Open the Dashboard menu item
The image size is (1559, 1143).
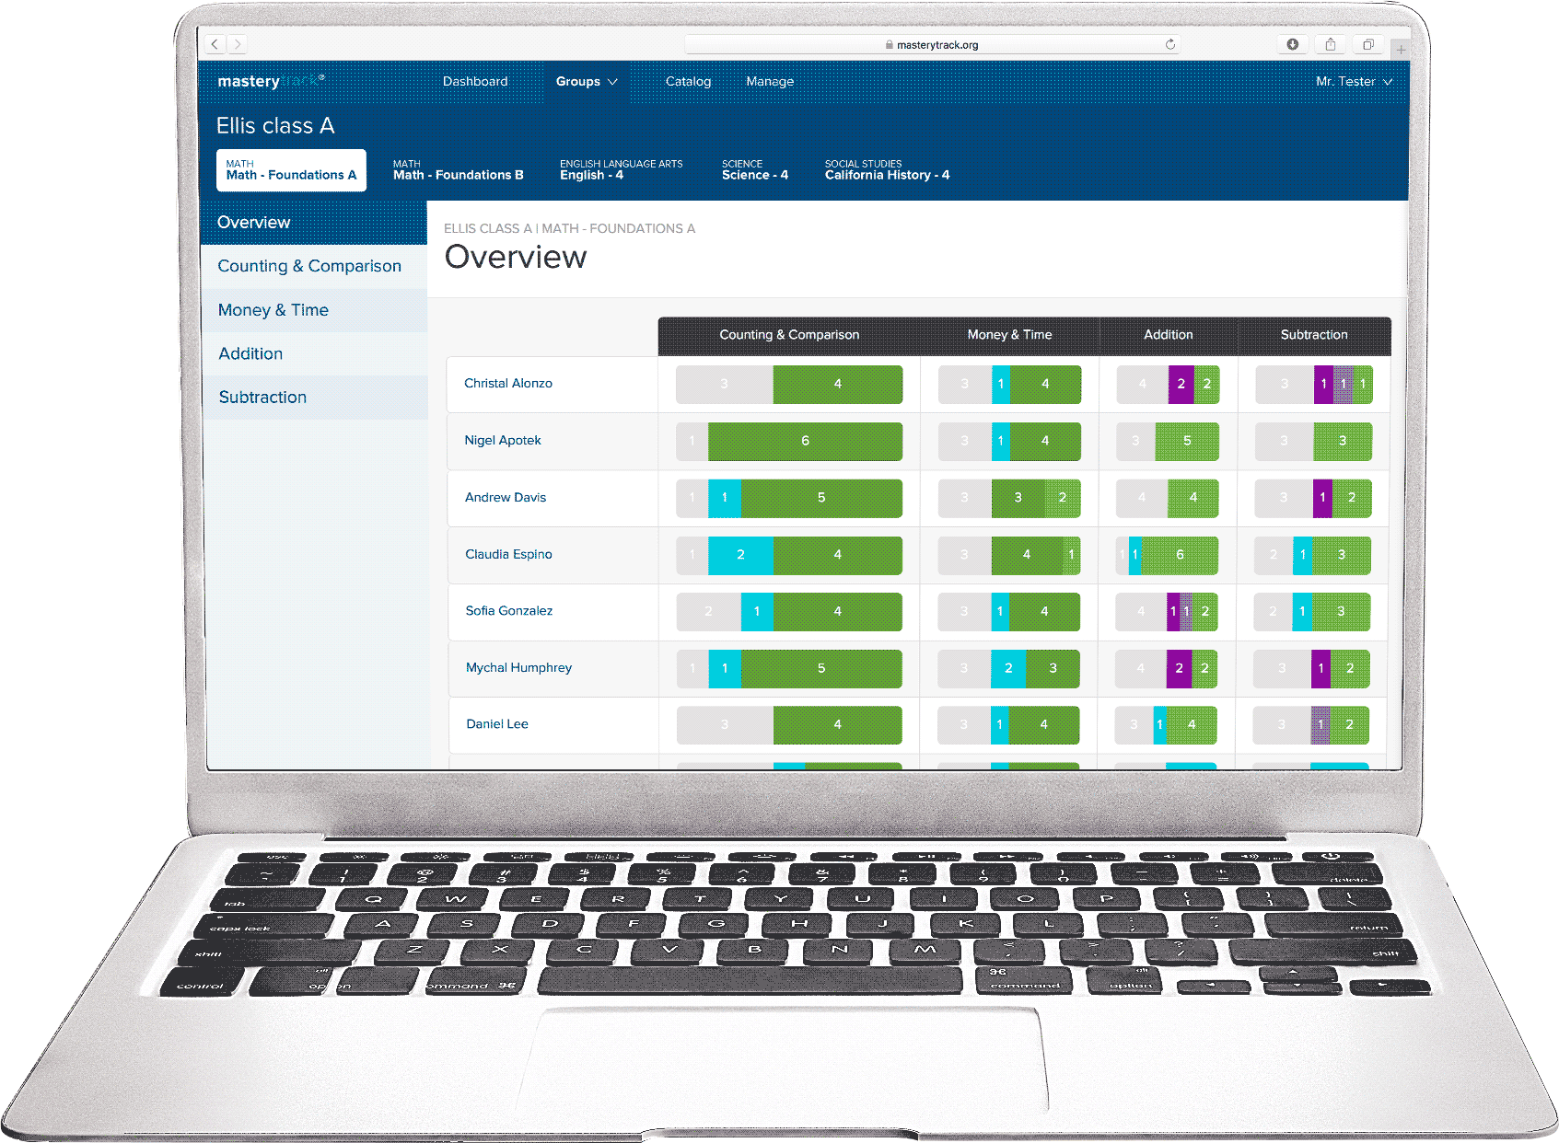tap(475, 82)
